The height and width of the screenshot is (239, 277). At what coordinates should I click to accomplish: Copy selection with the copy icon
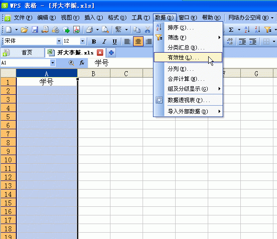point(137,30)
